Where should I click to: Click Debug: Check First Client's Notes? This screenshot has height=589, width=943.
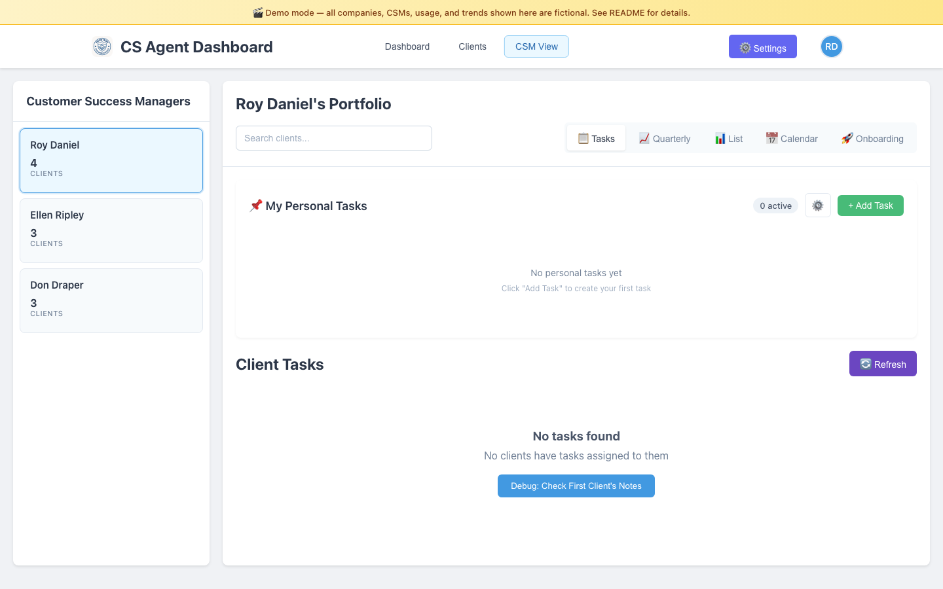(x=576, y=486)
